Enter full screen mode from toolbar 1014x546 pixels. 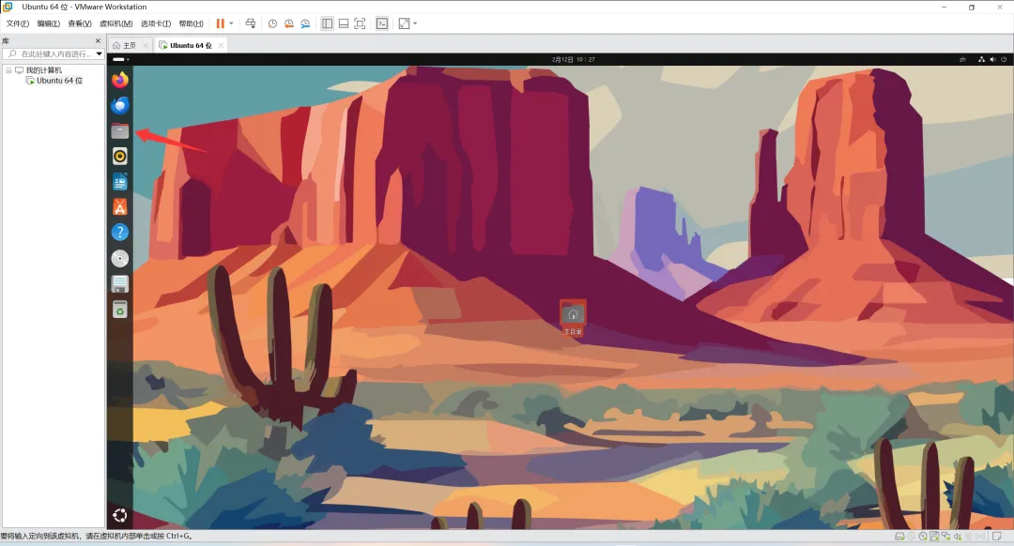[x=361, y=23]
